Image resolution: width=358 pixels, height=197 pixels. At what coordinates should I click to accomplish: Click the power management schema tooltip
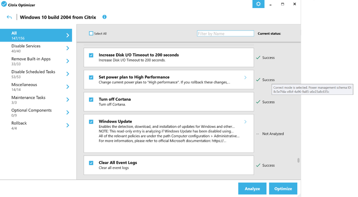coord(312,90)
